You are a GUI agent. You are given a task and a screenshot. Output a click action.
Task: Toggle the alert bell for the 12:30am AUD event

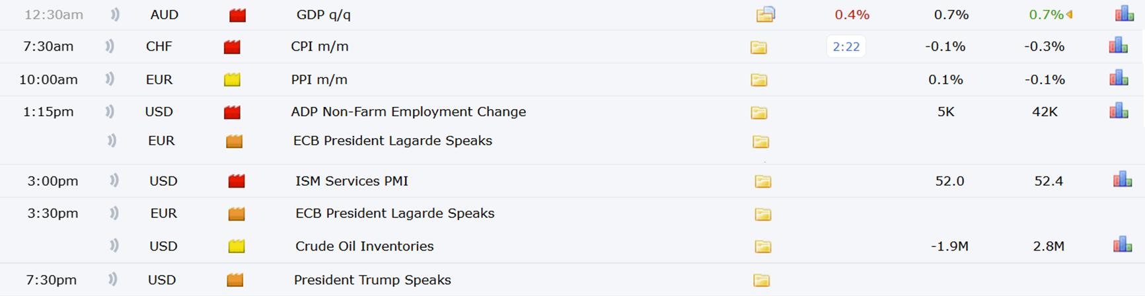point(115,15)
